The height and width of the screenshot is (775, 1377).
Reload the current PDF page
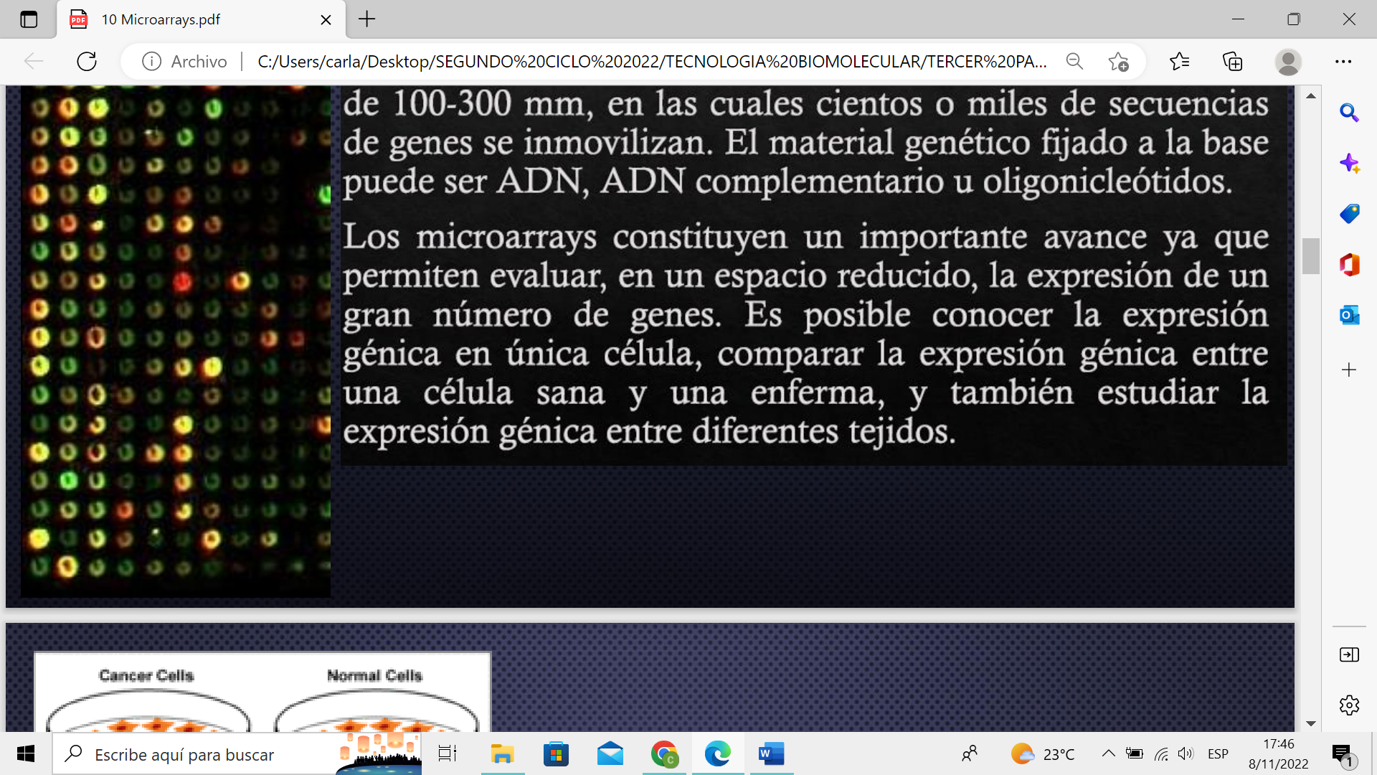[x=87, y=62]
